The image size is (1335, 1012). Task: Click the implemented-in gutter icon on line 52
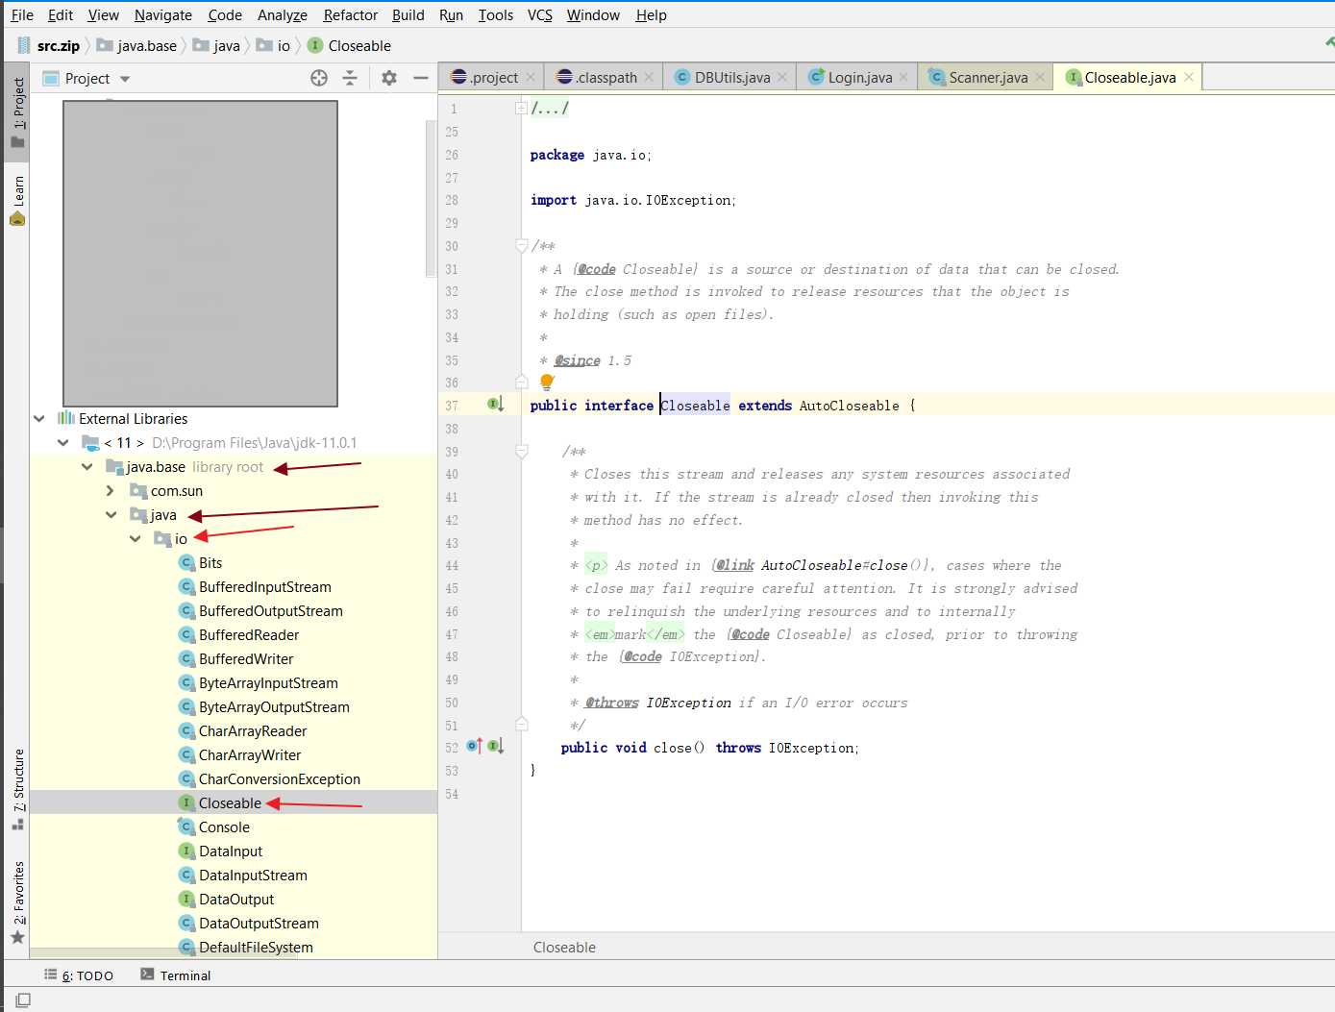495,747
